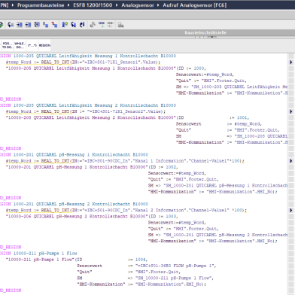The height and width of the screenshot is (295, 295).
Task: Expand the arrow before Analogsensor in breadcrumb
Action: [x=117, y=5]
